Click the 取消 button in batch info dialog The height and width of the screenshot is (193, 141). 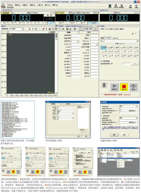[124, 135]
